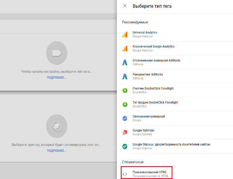The height and width of the screenshot is (179, 233).
Task: Close the tag type selection panel
Action: tap(125, 6)
